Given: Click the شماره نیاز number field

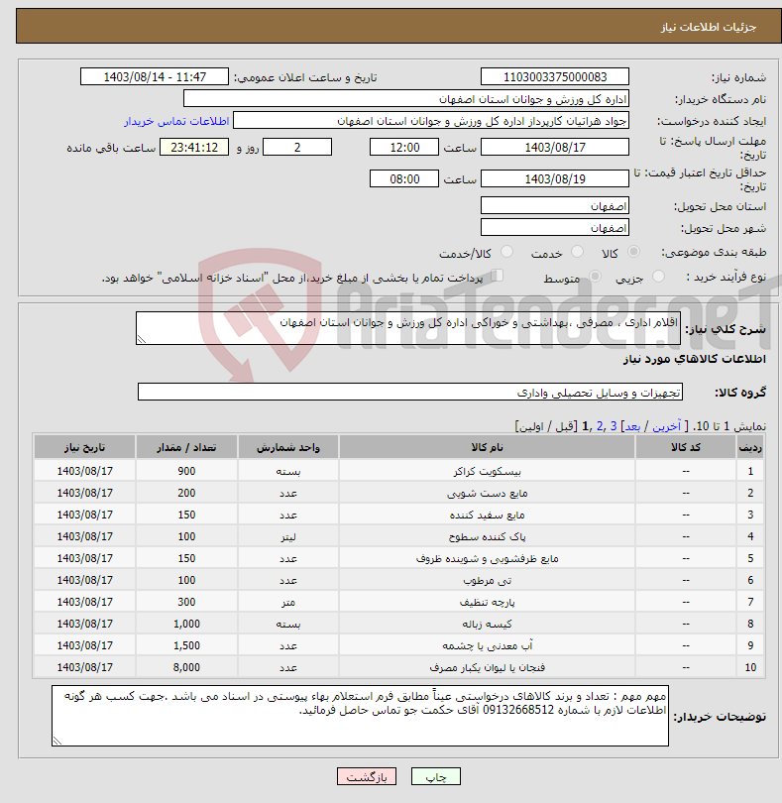Looking at the screenshot, I should [555, 76].
